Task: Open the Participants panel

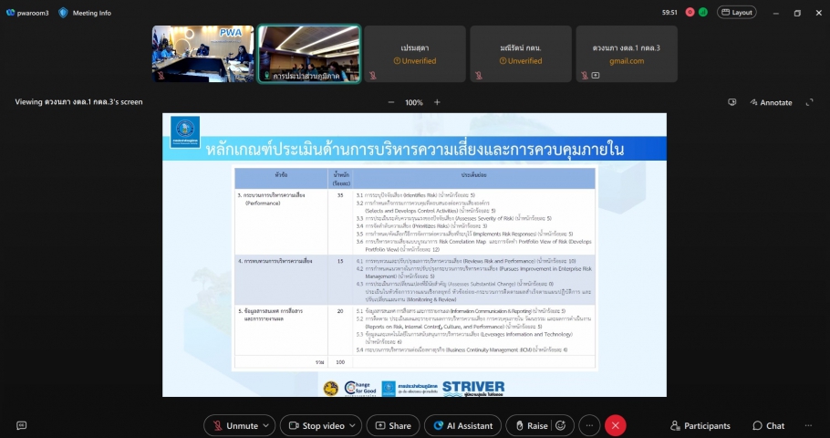Action: pos(700,425)
